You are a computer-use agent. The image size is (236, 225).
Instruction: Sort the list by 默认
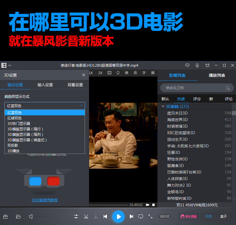(x=165, y=99)
